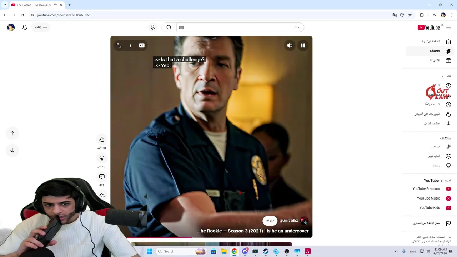Open Chrome extensions puzzle icon
Viewport: 457px width, 257px height.
(x=422, y=15)
